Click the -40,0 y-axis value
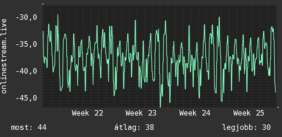Viewport: 282px width, 137px height. (26, 71)
